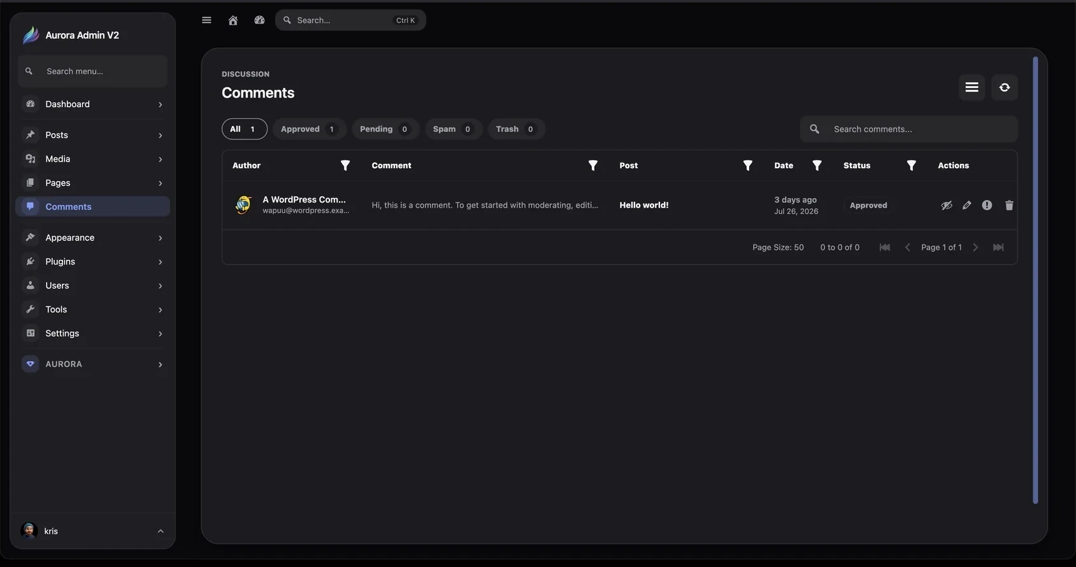Open the dashboard gauge icon in top bar

[259, 20]
